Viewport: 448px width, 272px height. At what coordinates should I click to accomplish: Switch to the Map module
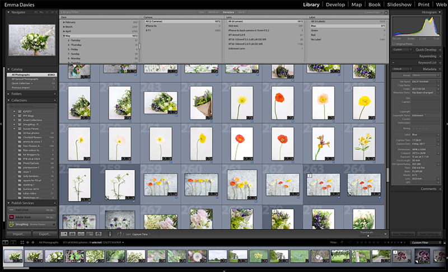[356, 4]
